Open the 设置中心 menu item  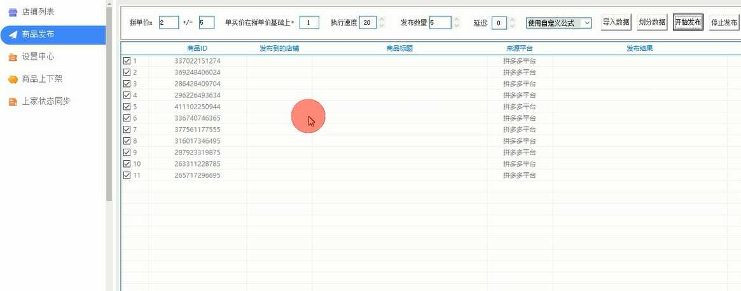coord(38,57)
